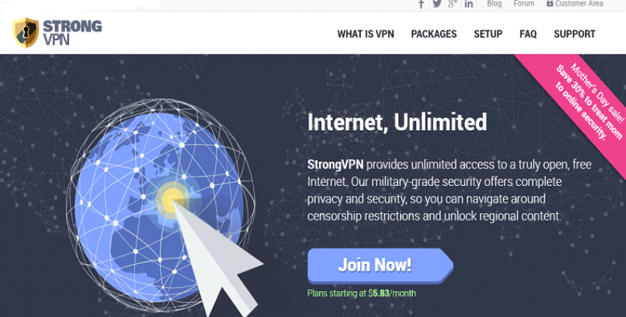
Task: Click the StrongVPN shield logo
Action: pyautogui.click(x=26, y=33)
